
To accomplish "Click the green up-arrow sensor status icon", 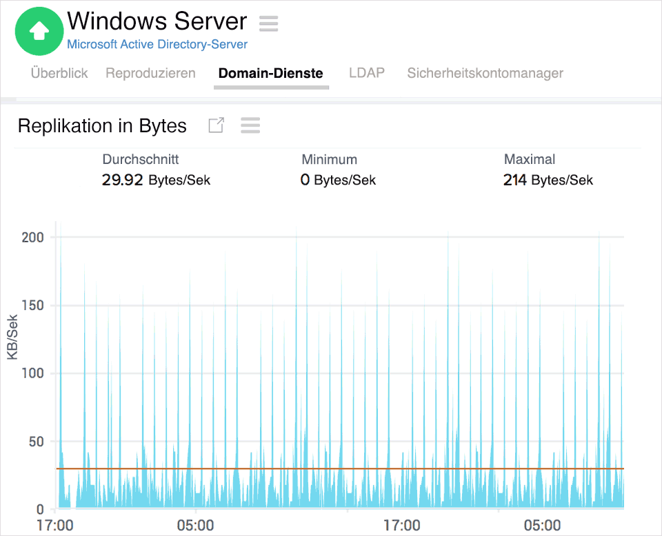I will (x=39, y=31).
